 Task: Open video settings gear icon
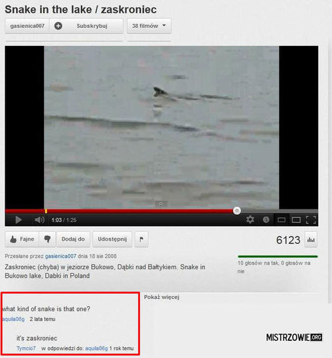pos(250,219)
